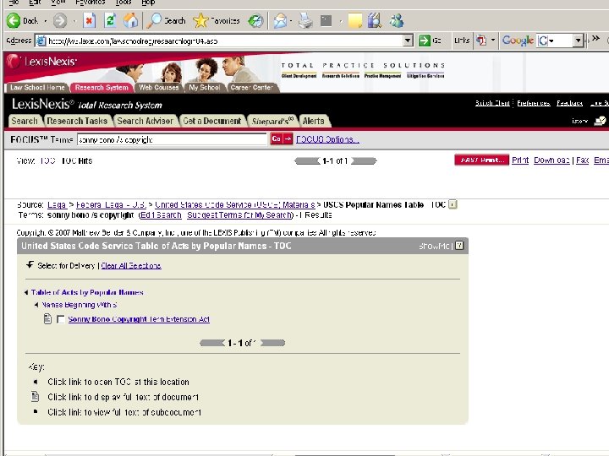Click bottom pager previous arrow

pos(212,343)
